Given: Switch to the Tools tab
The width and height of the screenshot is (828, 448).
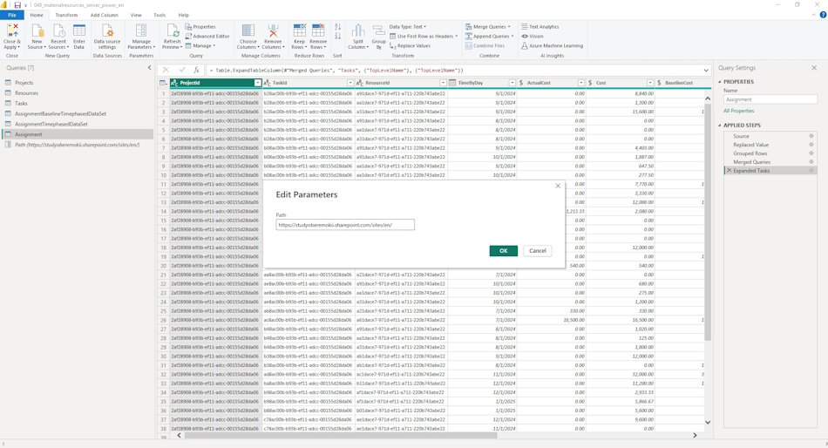Looking at the screenshot, I should point(159,15).
